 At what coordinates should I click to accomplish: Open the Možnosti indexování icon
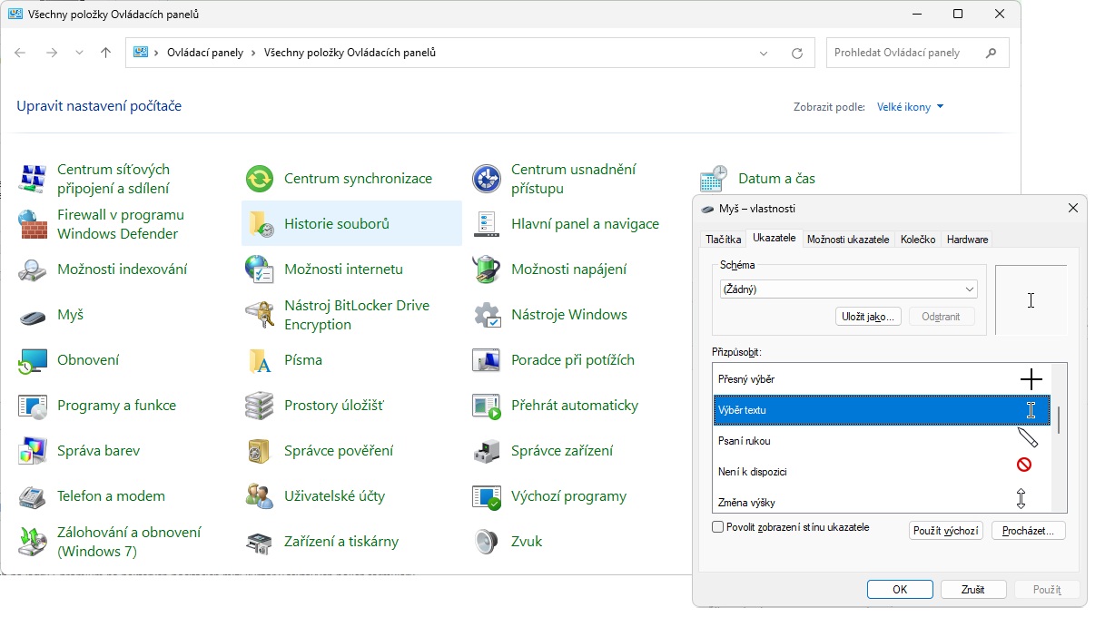pos(33,269)
